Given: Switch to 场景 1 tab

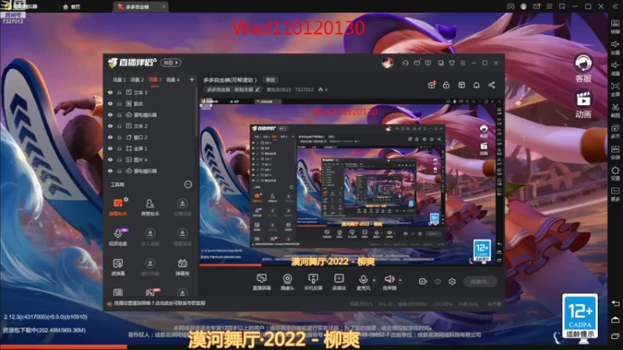Looking at the screenshot, I should coord(119,80).
